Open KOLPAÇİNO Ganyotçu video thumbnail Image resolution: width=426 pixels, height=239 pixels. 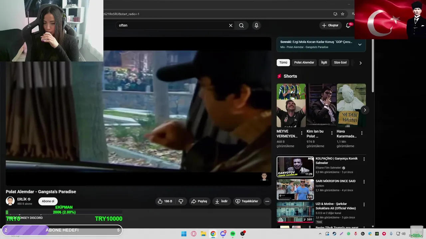295,167
